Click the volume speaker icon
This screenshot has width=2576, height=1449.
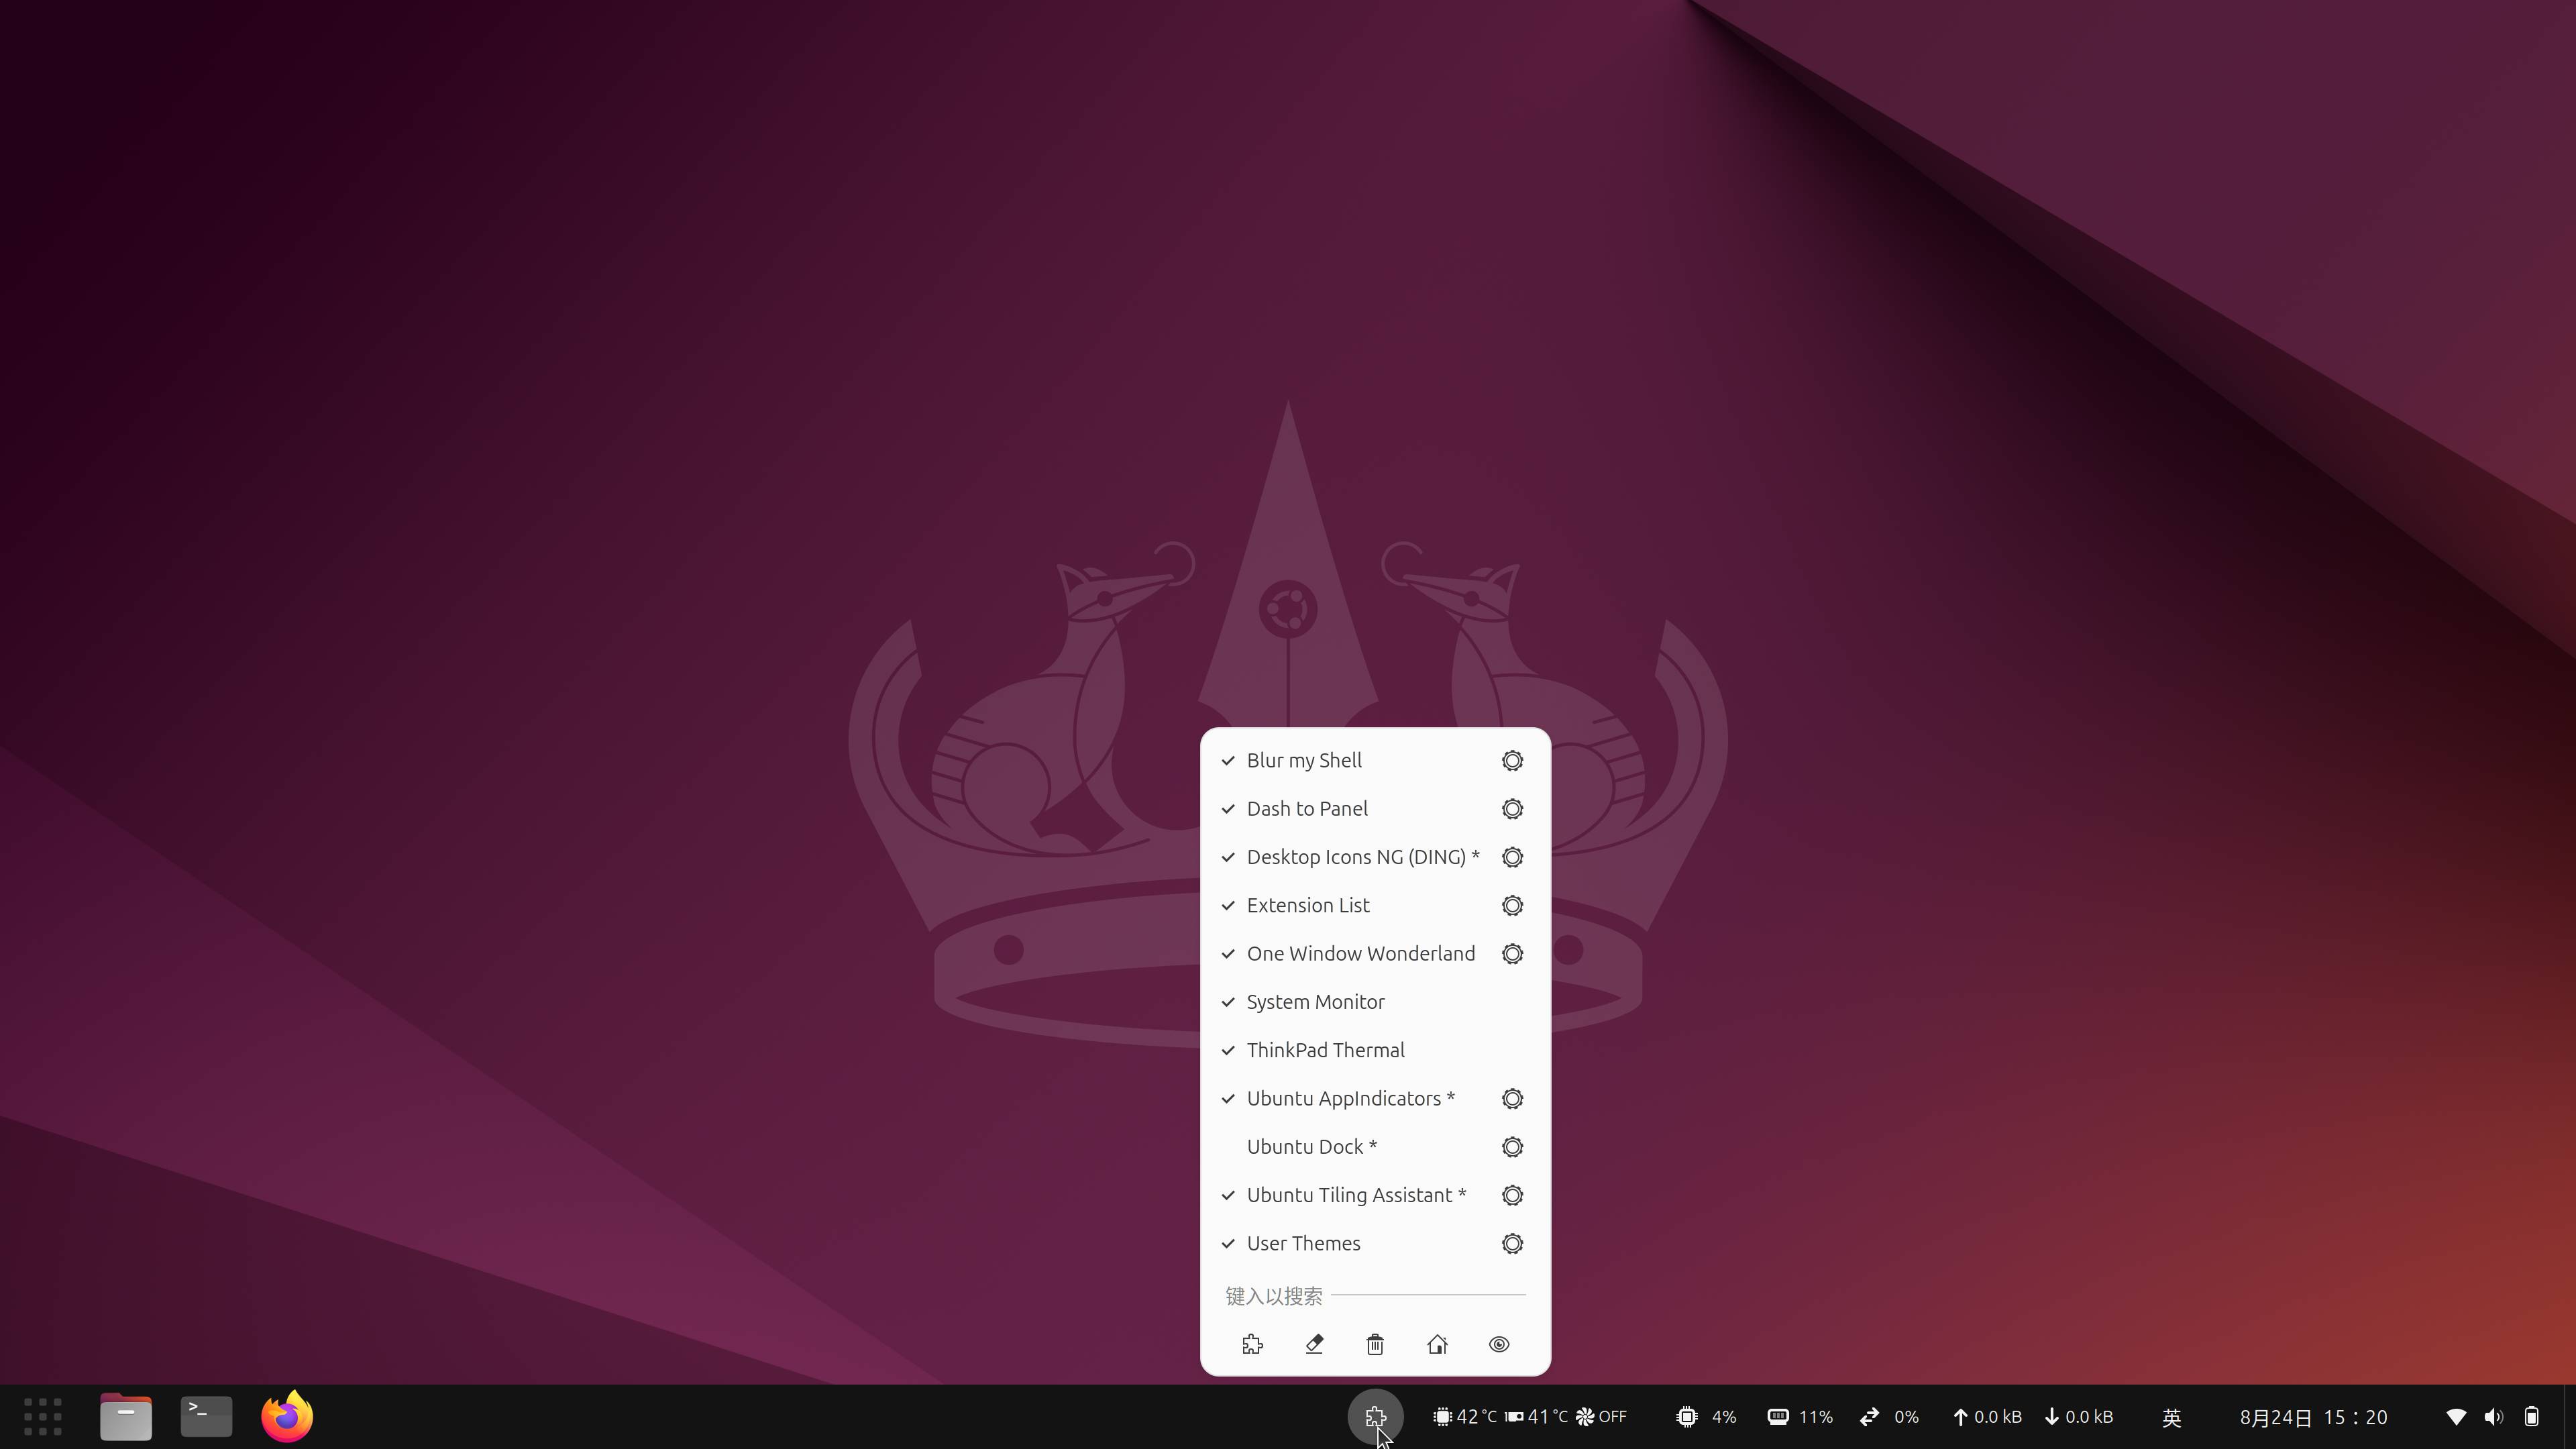point(2494,1417)
